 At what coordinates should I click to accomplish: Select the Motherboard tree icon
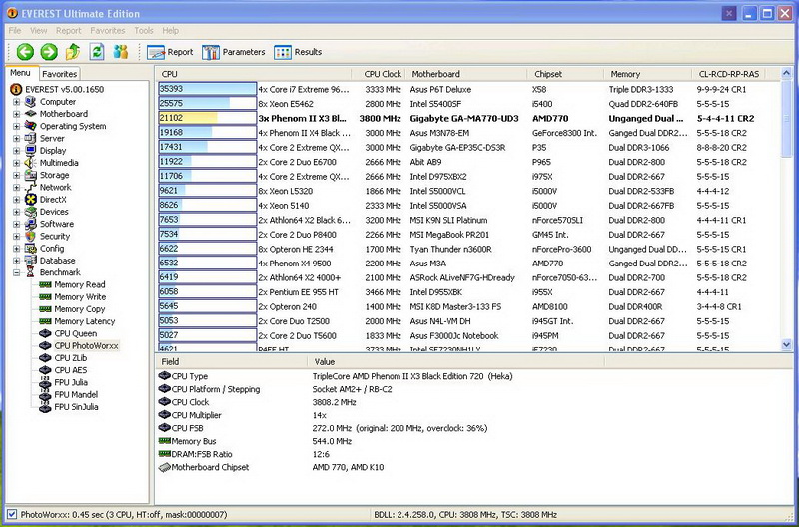point(31,114)
